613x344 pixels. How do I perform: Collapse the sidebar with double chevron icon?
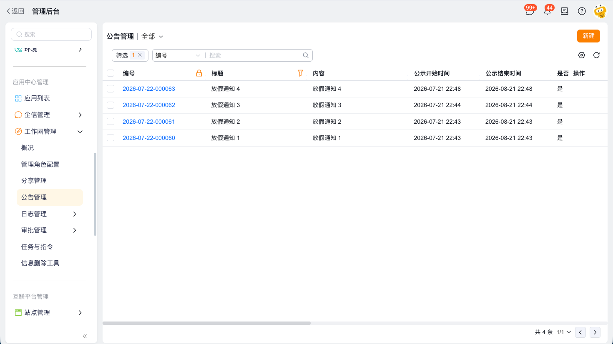(85, 336)
